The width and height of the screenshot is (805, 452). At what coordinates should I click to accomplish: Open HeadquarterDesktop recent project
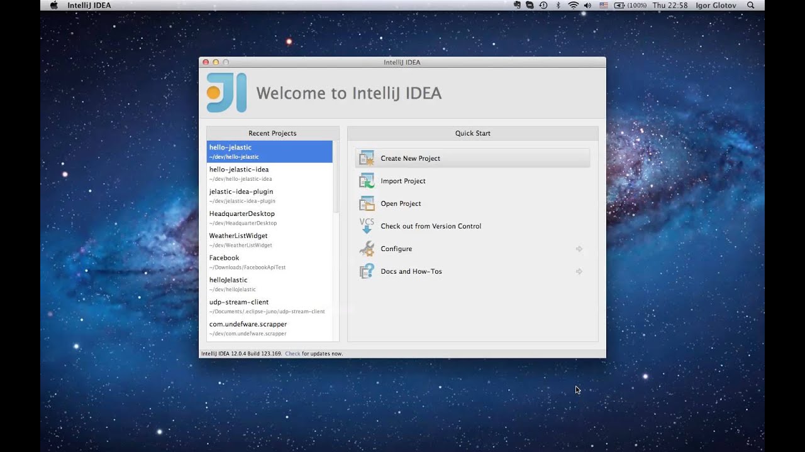pyautogui.click(x=269, y=218)
